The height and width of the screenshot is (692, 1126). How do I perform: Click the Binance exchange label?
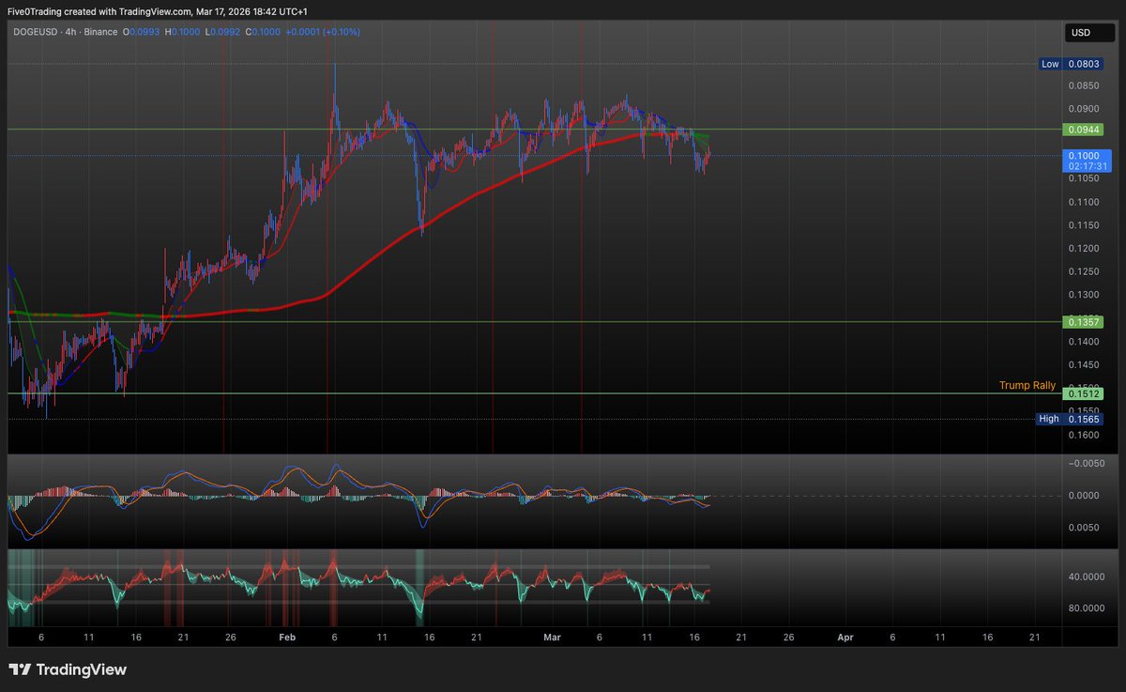[x=102, y=32]
